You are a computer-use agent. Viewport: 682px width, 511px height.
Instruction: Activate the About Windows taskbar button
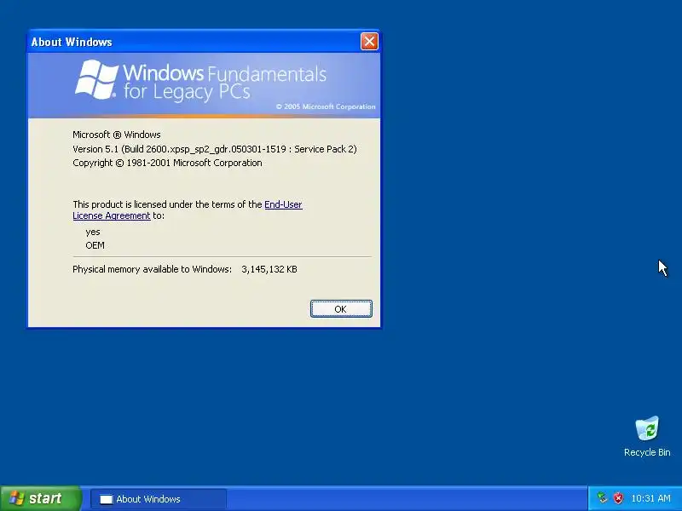click(159, 499)
